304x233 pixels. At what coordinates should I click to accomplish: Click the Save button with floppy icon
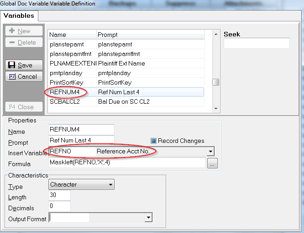point(24,65)
